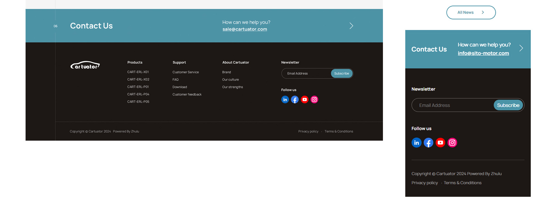
Task: Click Subscribe in mobile newsletter
Action: click(x=508, y=105)
